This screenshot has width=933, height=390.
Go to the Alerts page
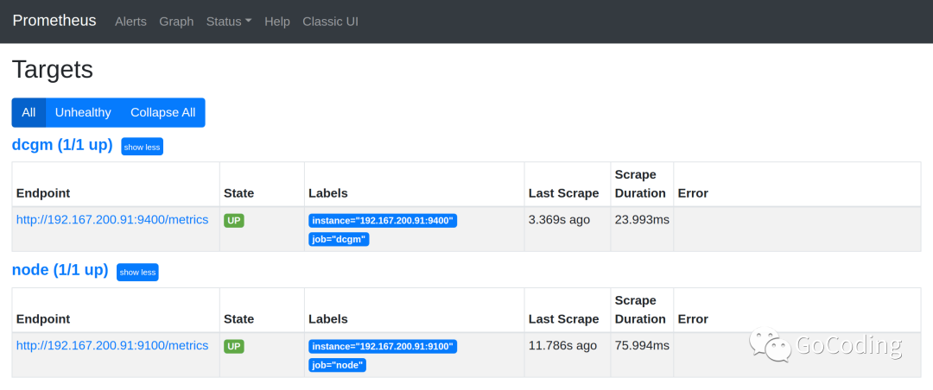(130, 22)
